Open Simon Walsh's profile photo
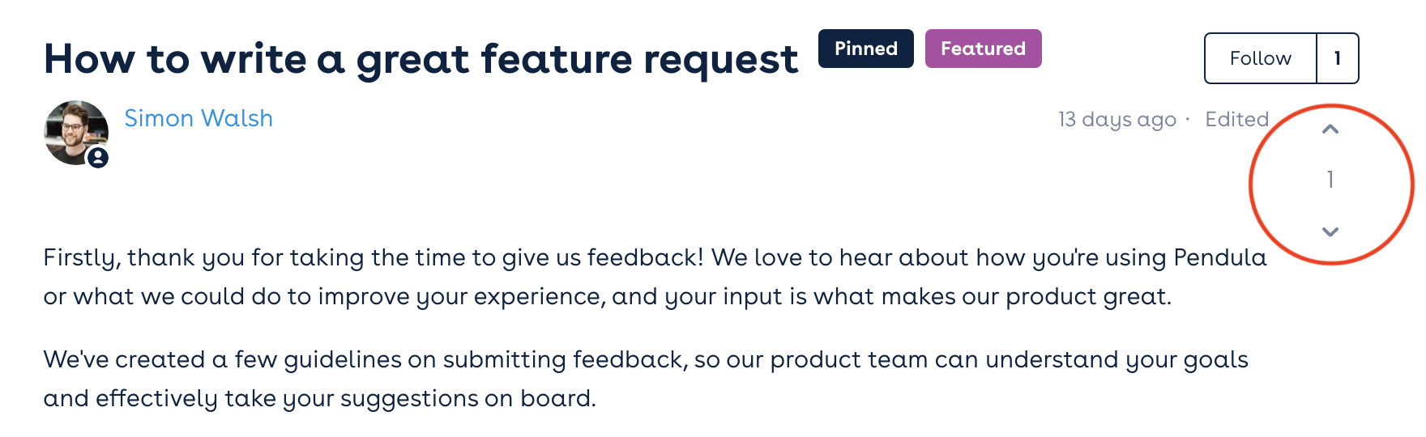 tap(75, 133)
